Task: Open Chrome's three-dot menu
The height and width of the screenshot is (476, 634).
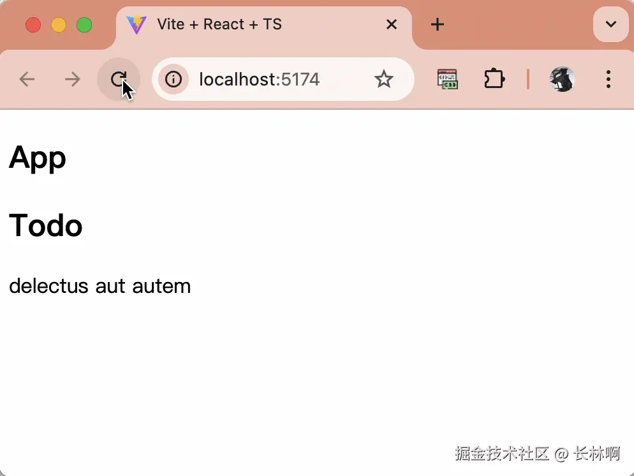Action: coord(608,79)
